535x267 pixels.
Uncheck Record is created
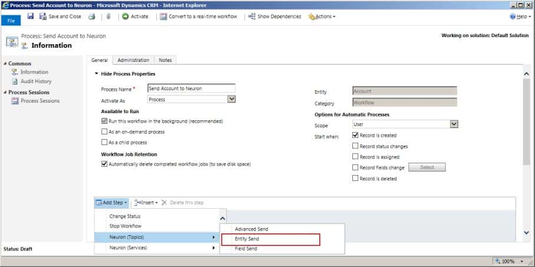355,135
